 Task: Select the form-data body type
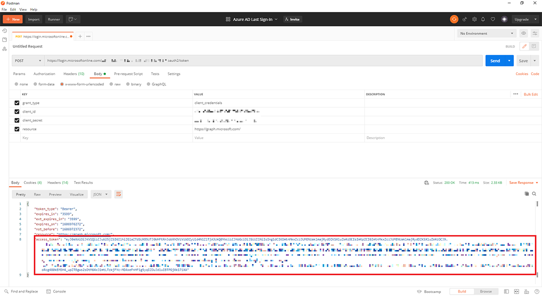[x=35, y=84]
